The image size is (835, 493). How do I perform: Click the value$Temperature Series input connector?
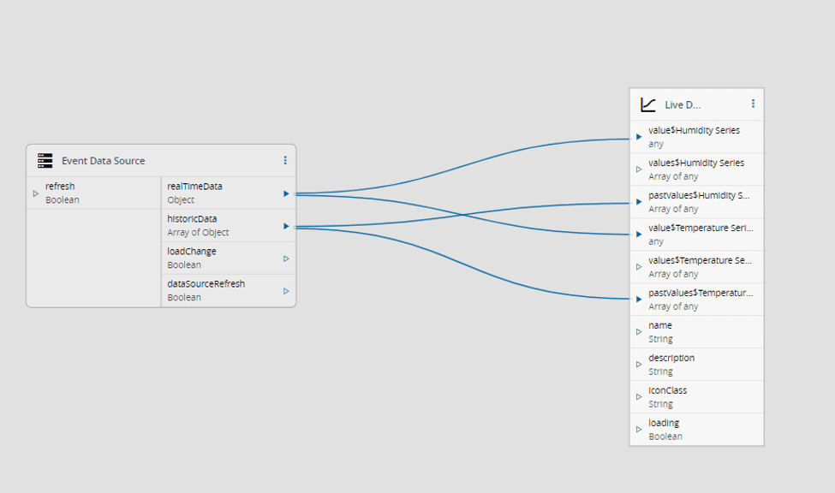tap(637, 234)
